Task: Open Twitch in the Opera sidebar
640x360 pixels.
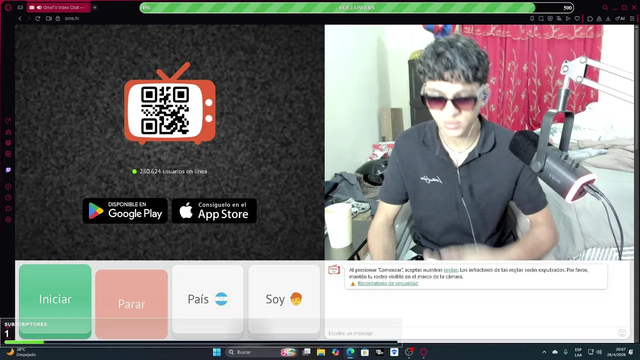Action: pyautogui.click(x=8, y=170)
